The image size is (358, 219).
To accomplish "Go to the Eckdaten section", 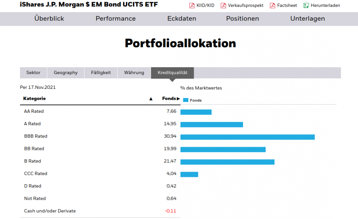I will pyautogui.click(x=182, y=18).
